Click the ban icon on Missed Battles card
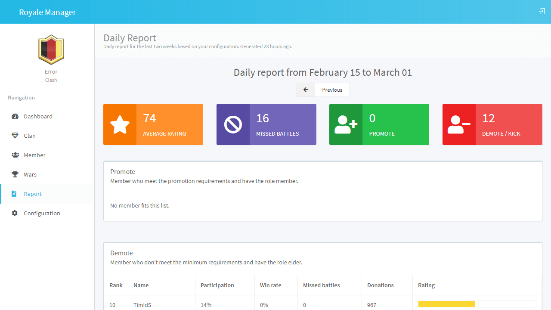Image resolution: width=551 pixels, height=310 pixels. [233, 124]
